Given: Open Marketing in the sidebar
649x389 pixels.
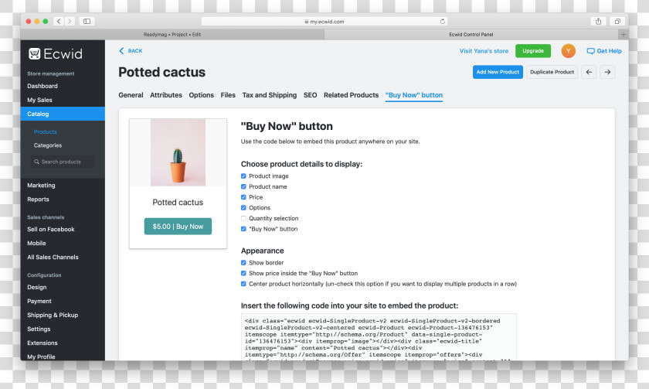Looking at the screenshot, I should (x=41, y=185).
